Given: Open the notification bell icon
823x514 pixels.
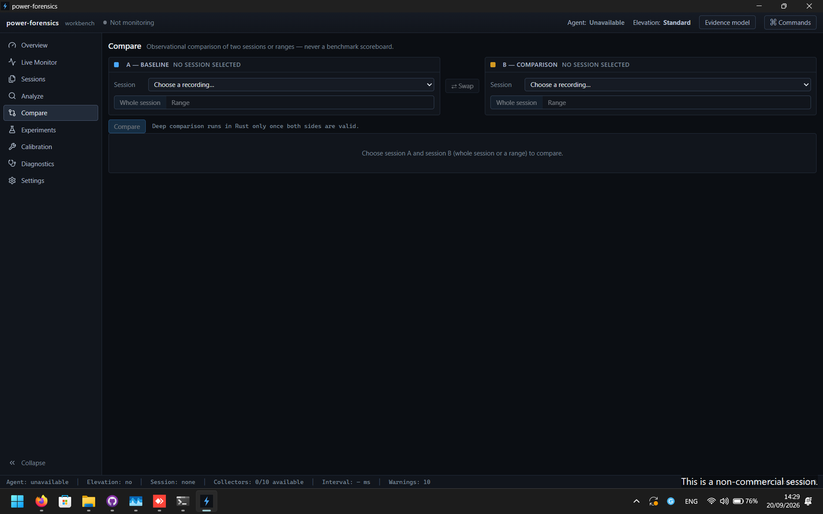Looking at the screenshot, I should point(808,502).
